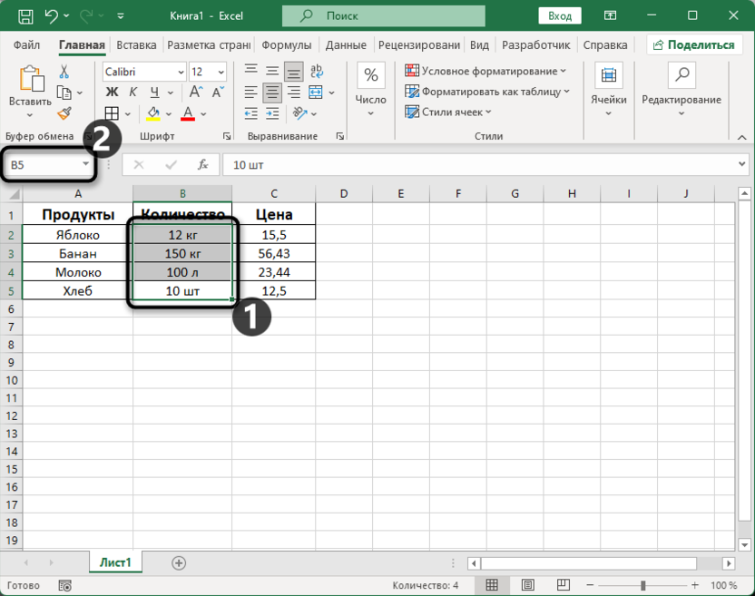The image size is (755, 596).
Task: Insert function with the fx icon
Action: click(x=203, y=165)
